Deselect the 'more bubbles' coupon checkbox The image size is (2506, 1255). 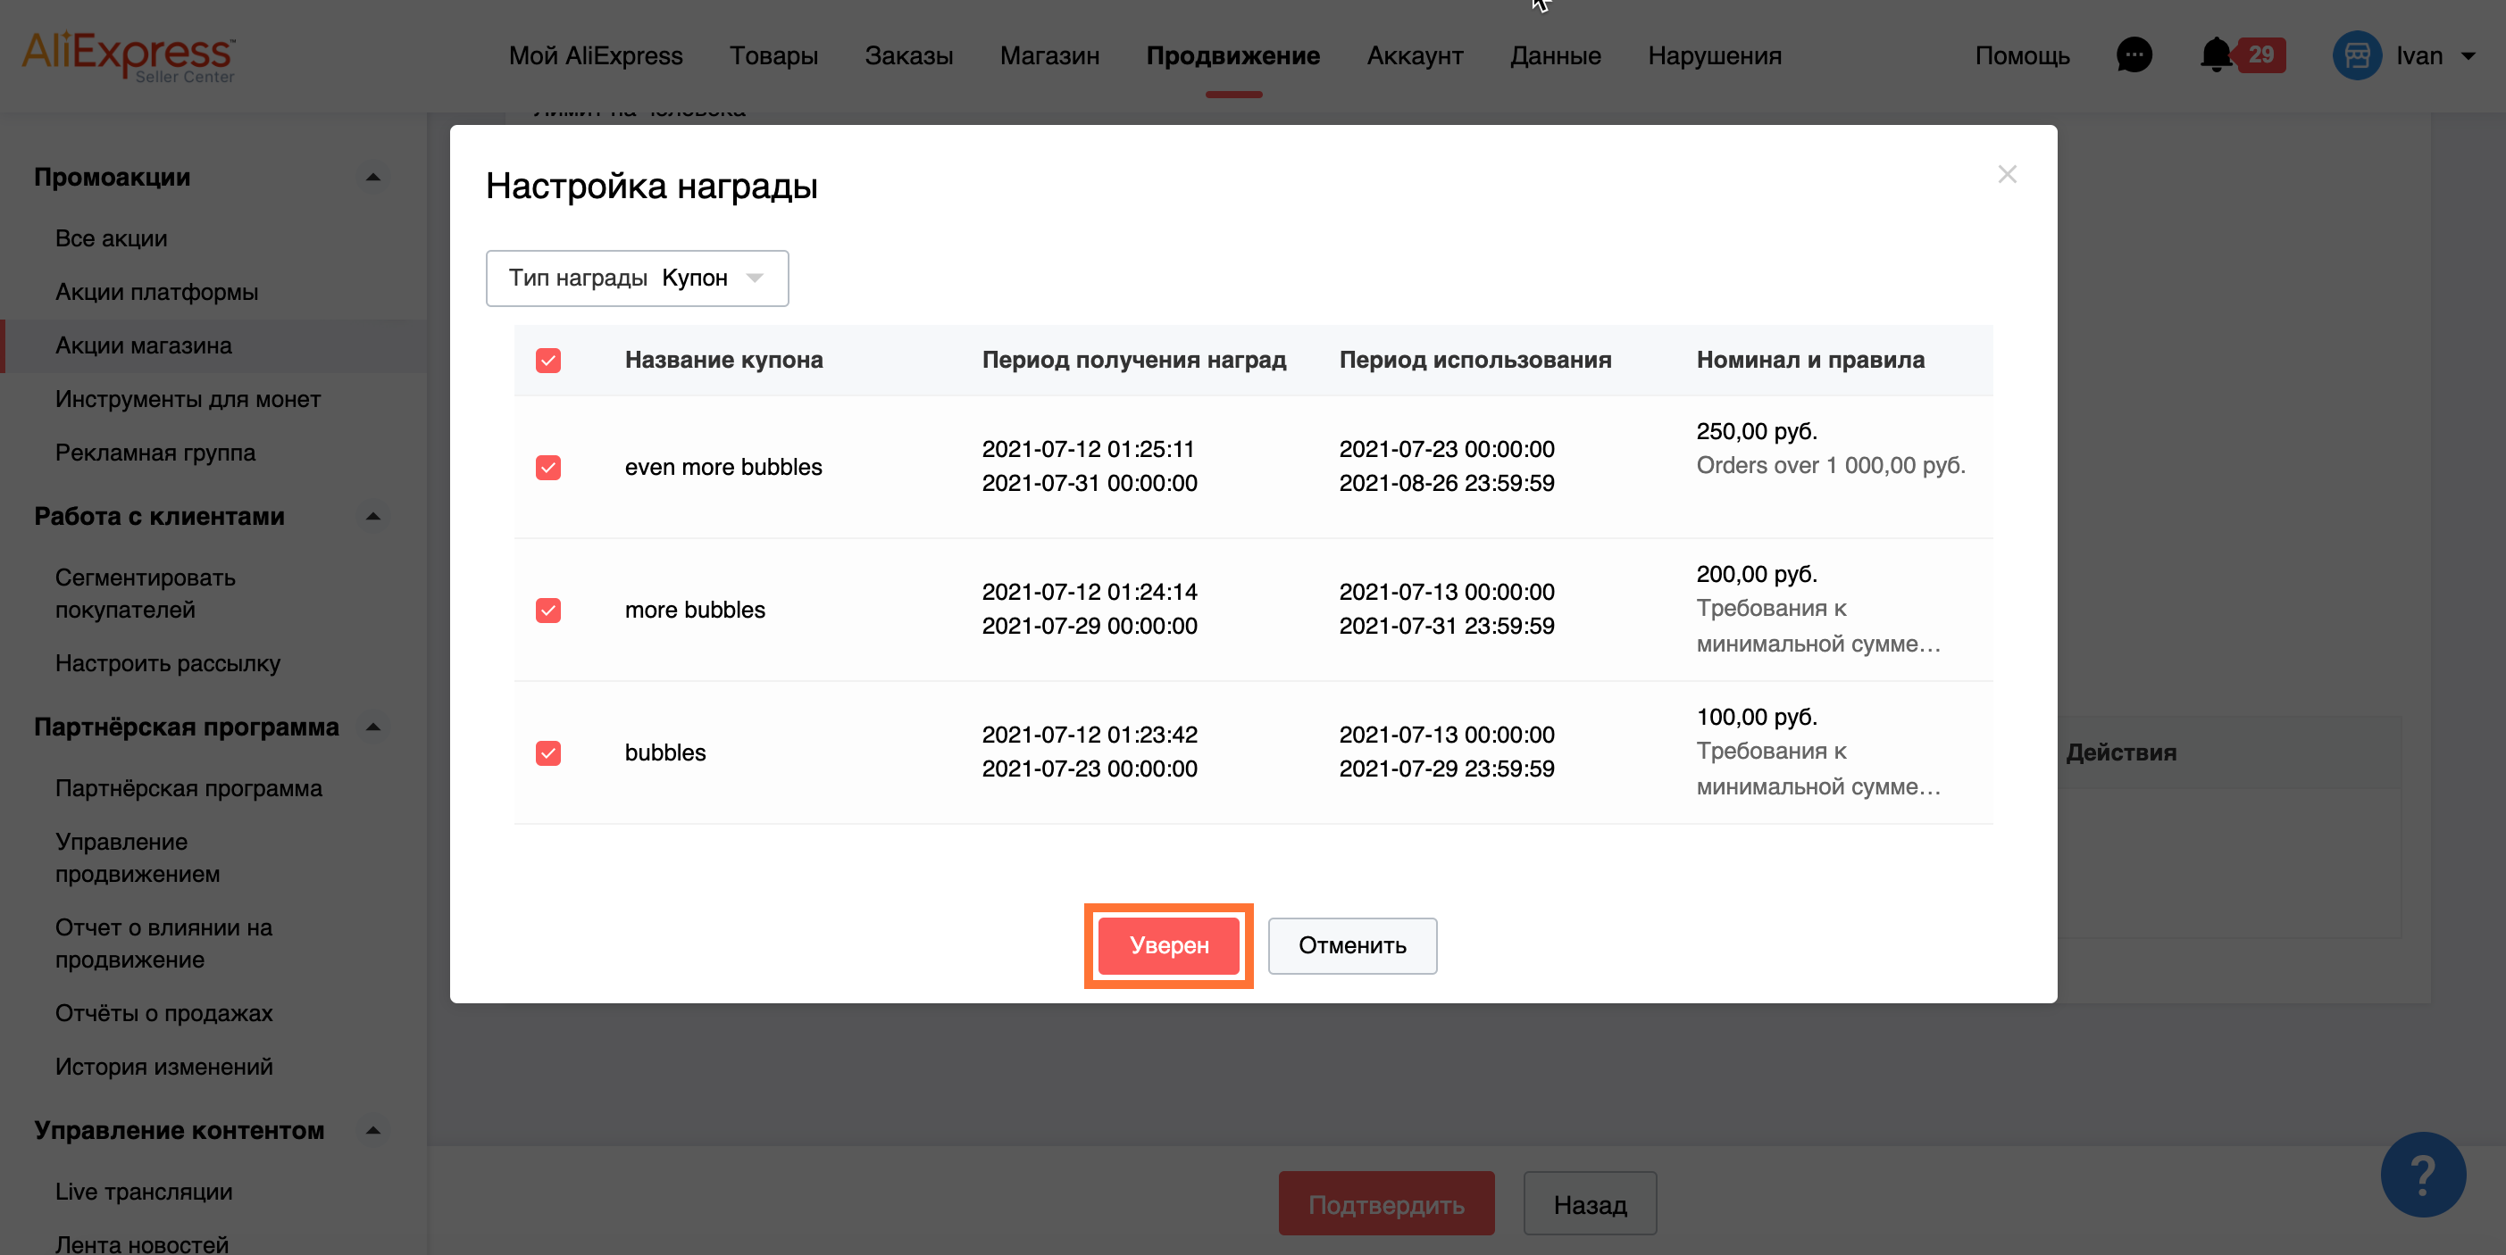click(x=548, y=611)
